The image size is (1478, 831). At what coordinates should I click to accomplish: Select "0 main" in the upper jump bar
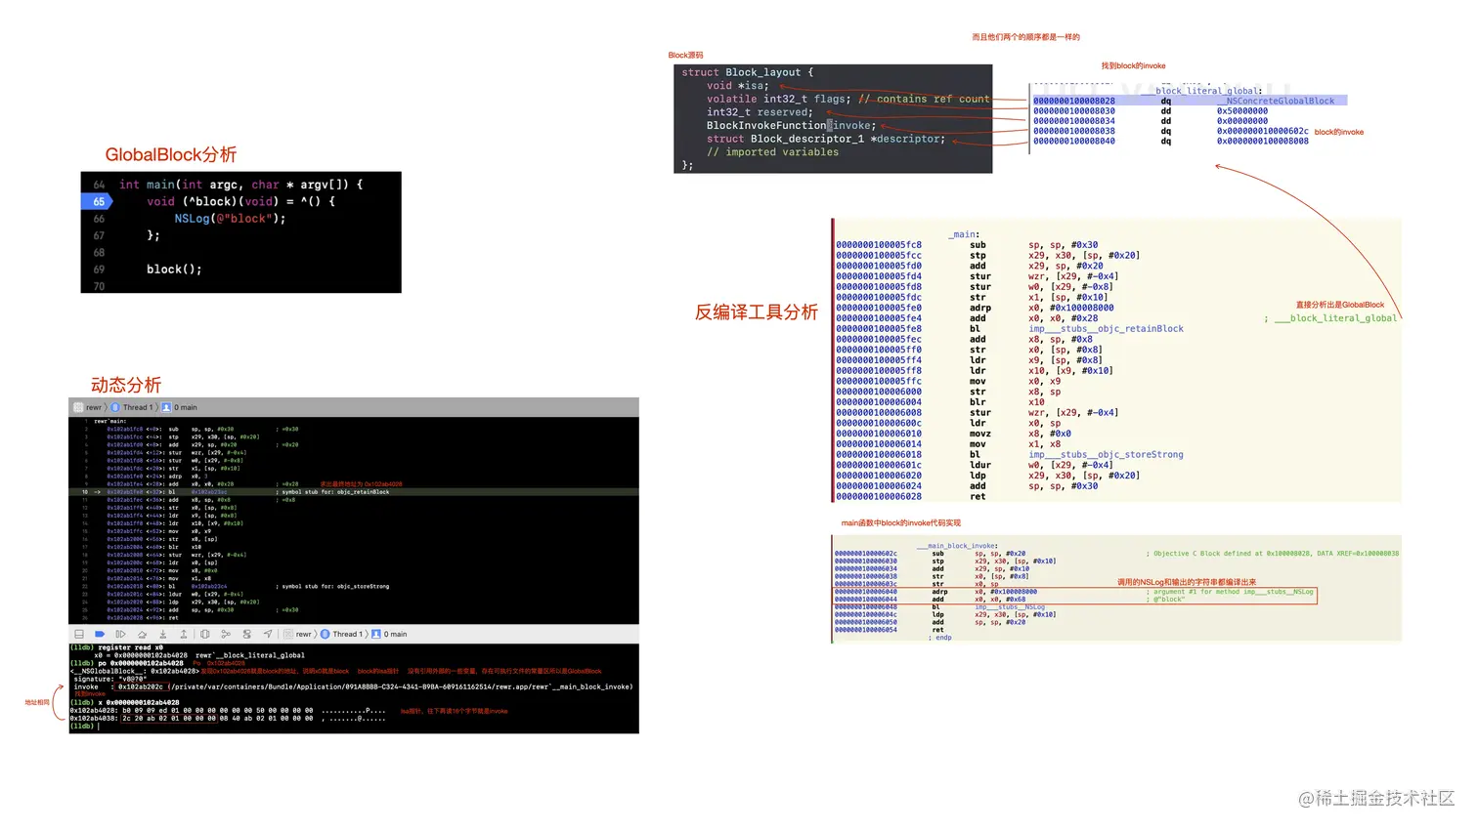pos(186,407)
